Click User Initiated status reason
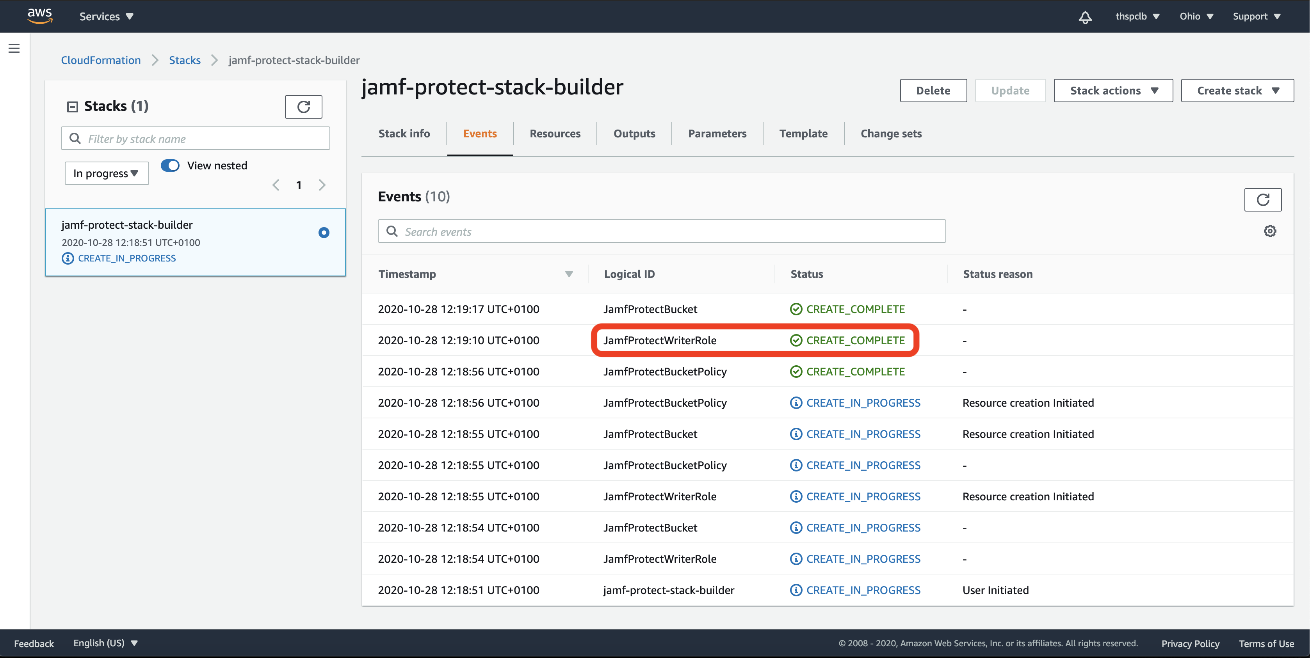Viewport: 1310px width, 658px height. coord(995,590)
